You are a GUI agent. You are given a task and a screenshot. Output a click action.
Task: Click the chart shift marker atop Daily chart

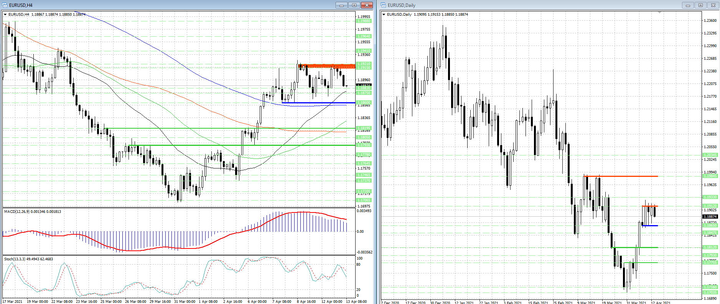click(x=659, y=12)
